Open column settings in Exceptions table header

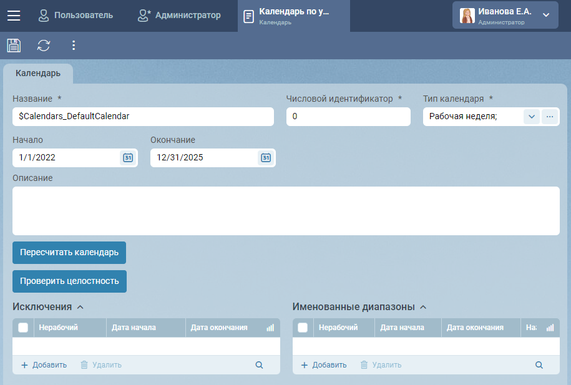270,328
